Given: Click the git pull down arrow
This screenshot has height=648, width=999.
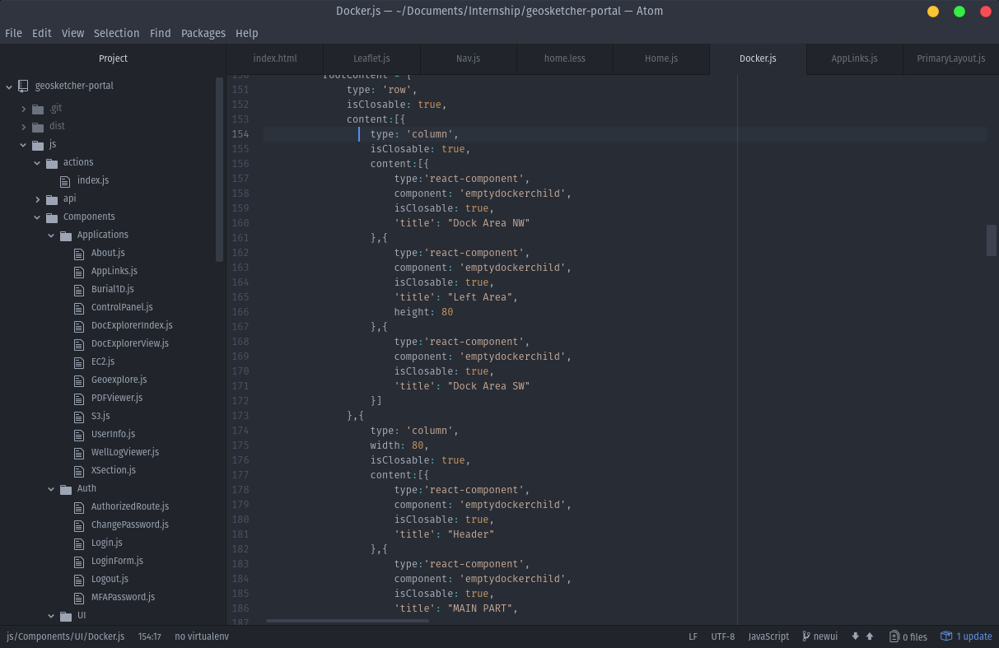Looking at the screenshot, I should tap(856, 636).
